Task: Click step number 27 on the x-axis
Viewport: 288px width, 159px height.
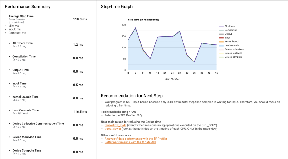Action: (x=179, y=73)
